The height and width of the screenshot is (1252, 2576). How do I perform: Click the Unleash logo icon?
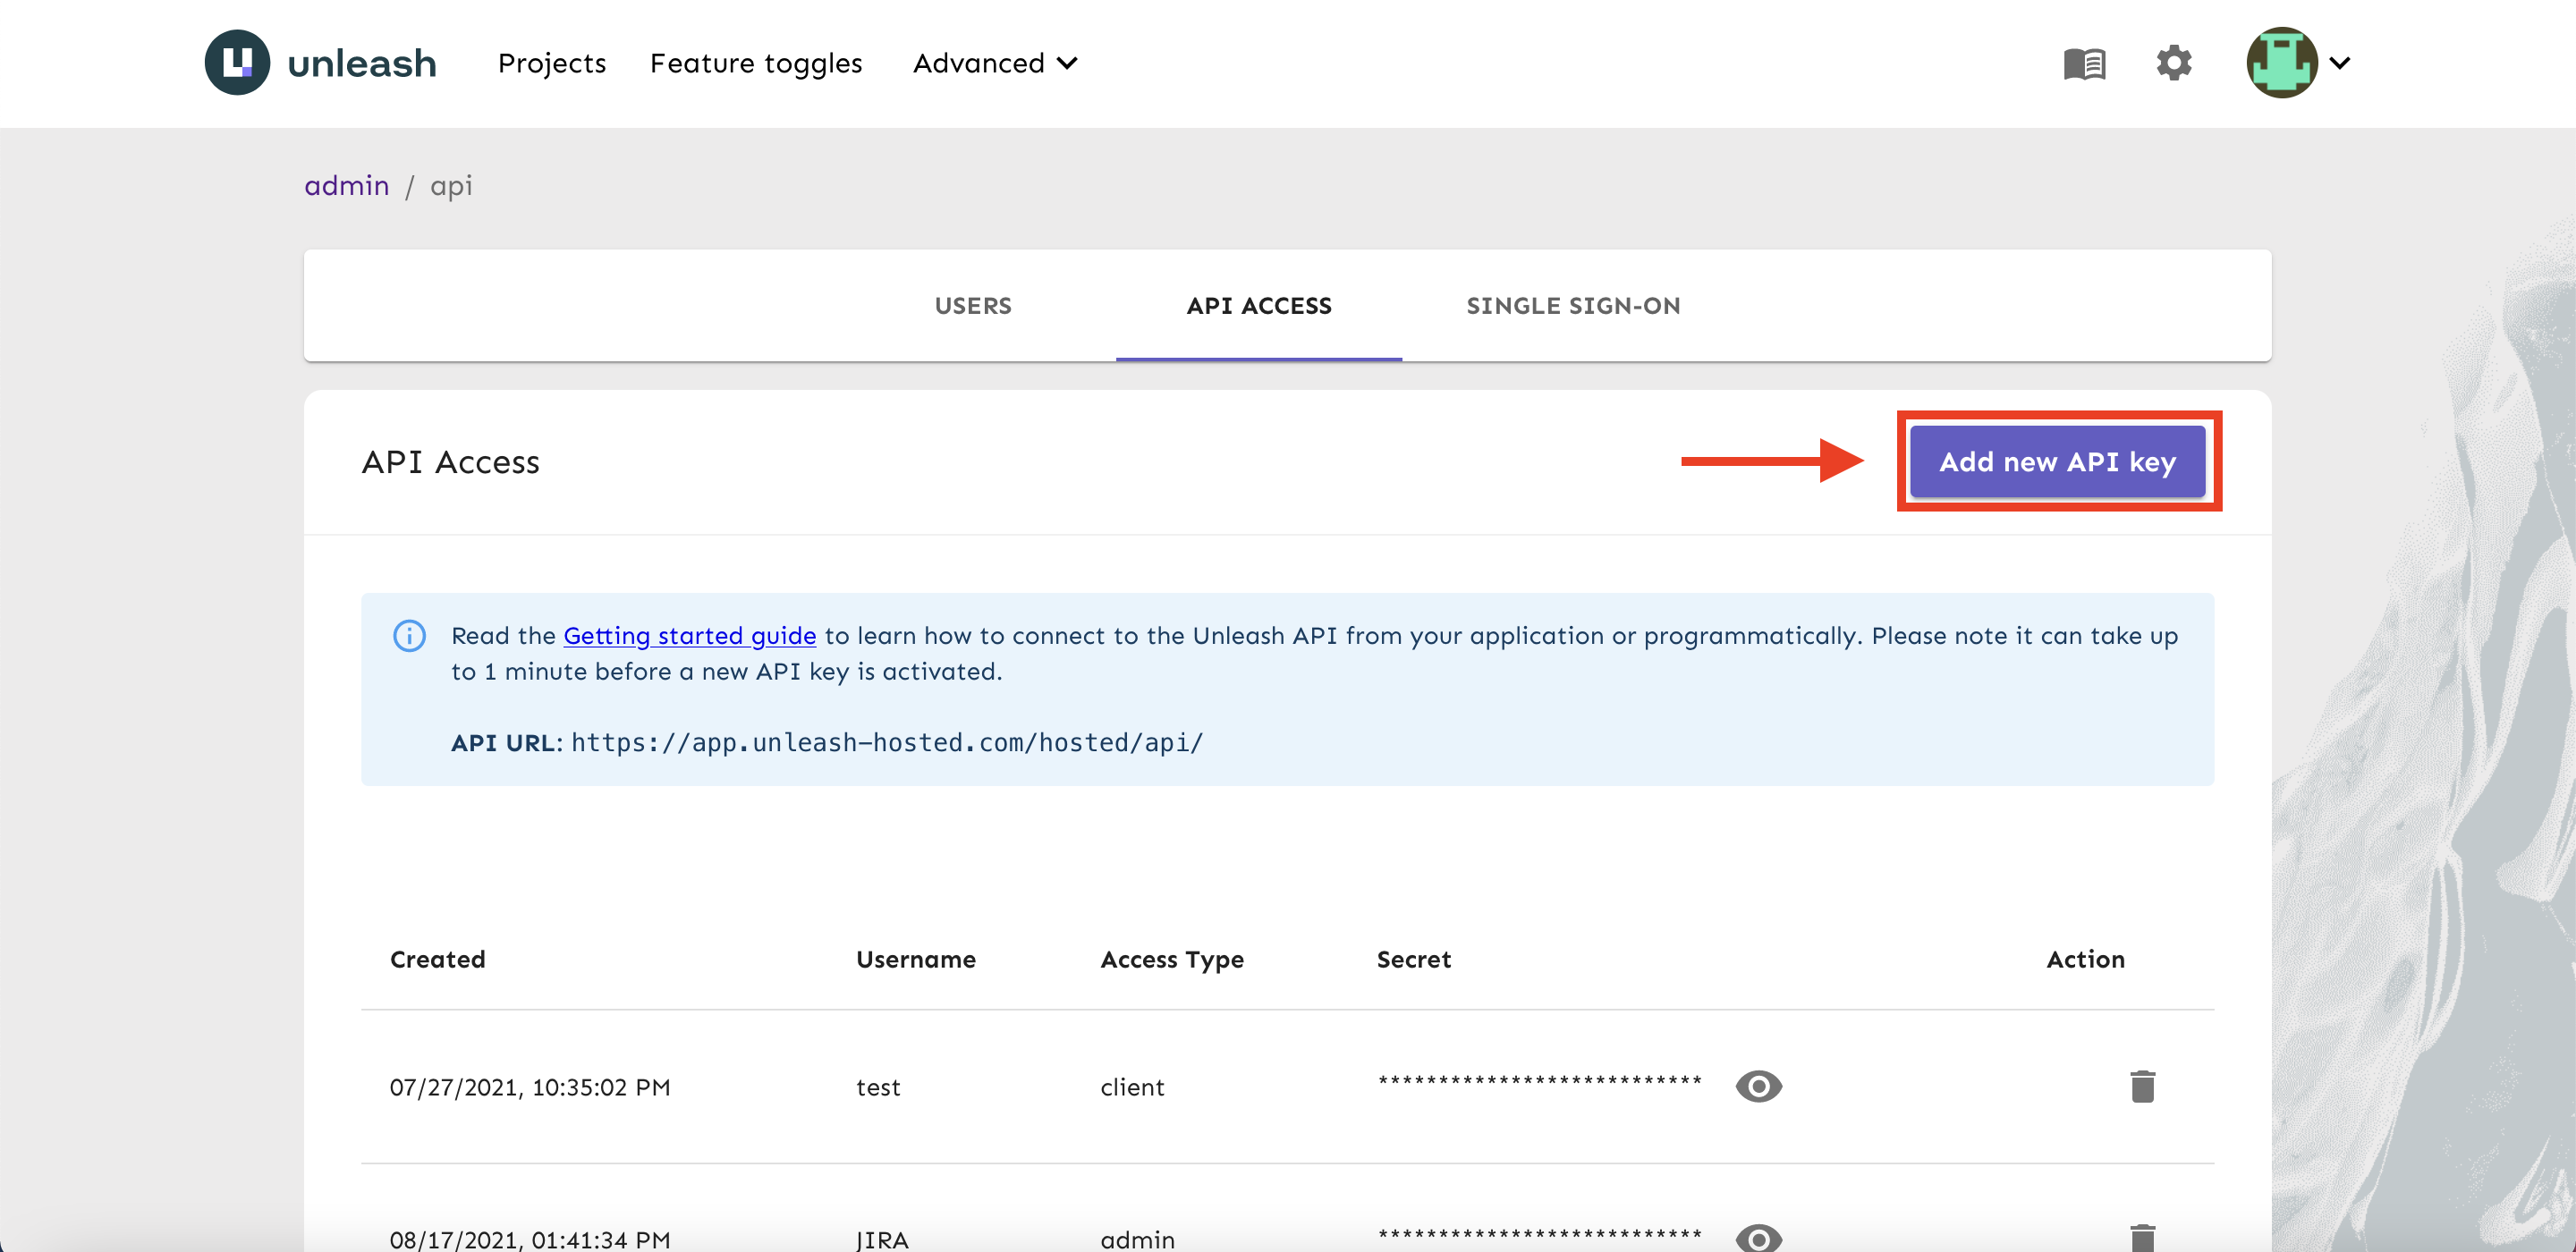[237, 62]
